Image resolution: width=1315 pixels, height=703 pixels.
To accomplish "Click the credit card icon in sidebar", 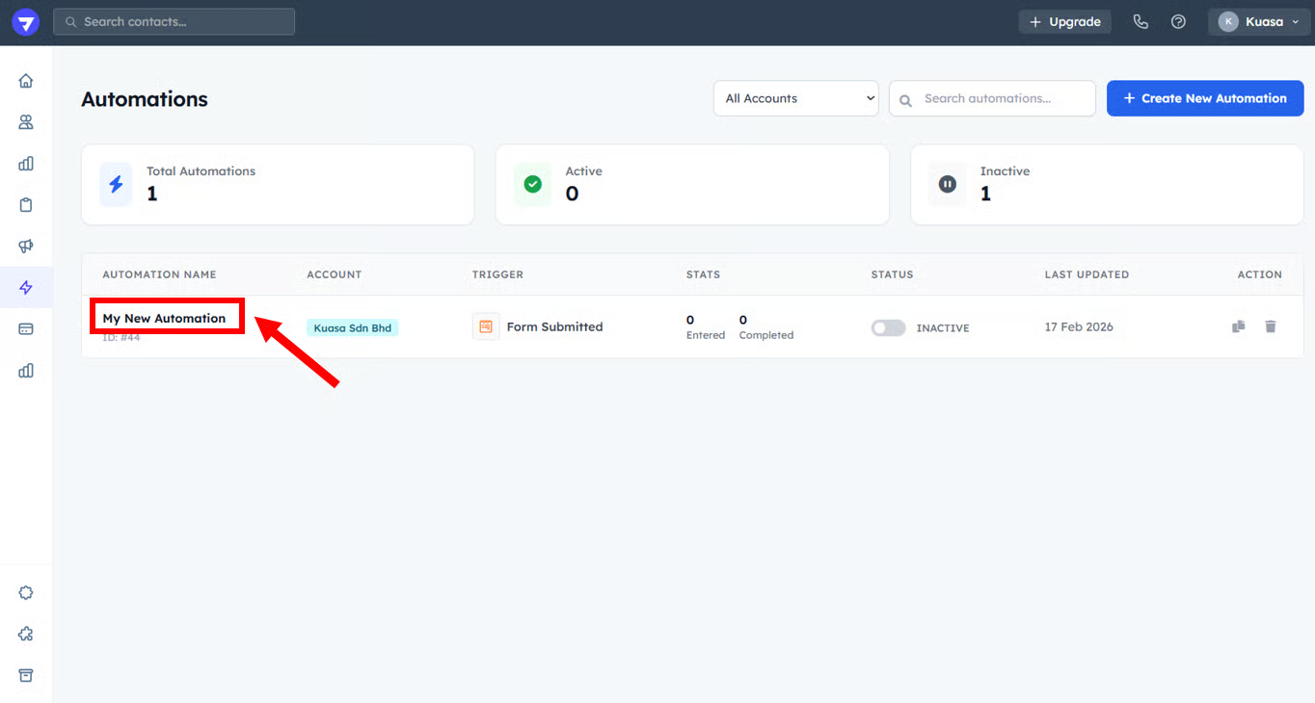I will click(x=26, y=328).
